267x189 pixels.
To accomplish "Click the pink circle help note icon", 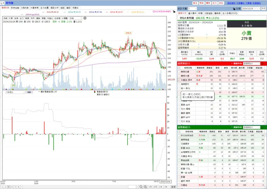I will (x=154, y=12).
